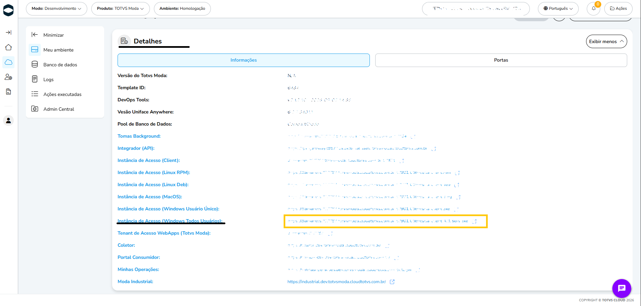Click the 'Template ID:' label
The width and height of the screenshot is (641, 306).
[x=131, y=88]
